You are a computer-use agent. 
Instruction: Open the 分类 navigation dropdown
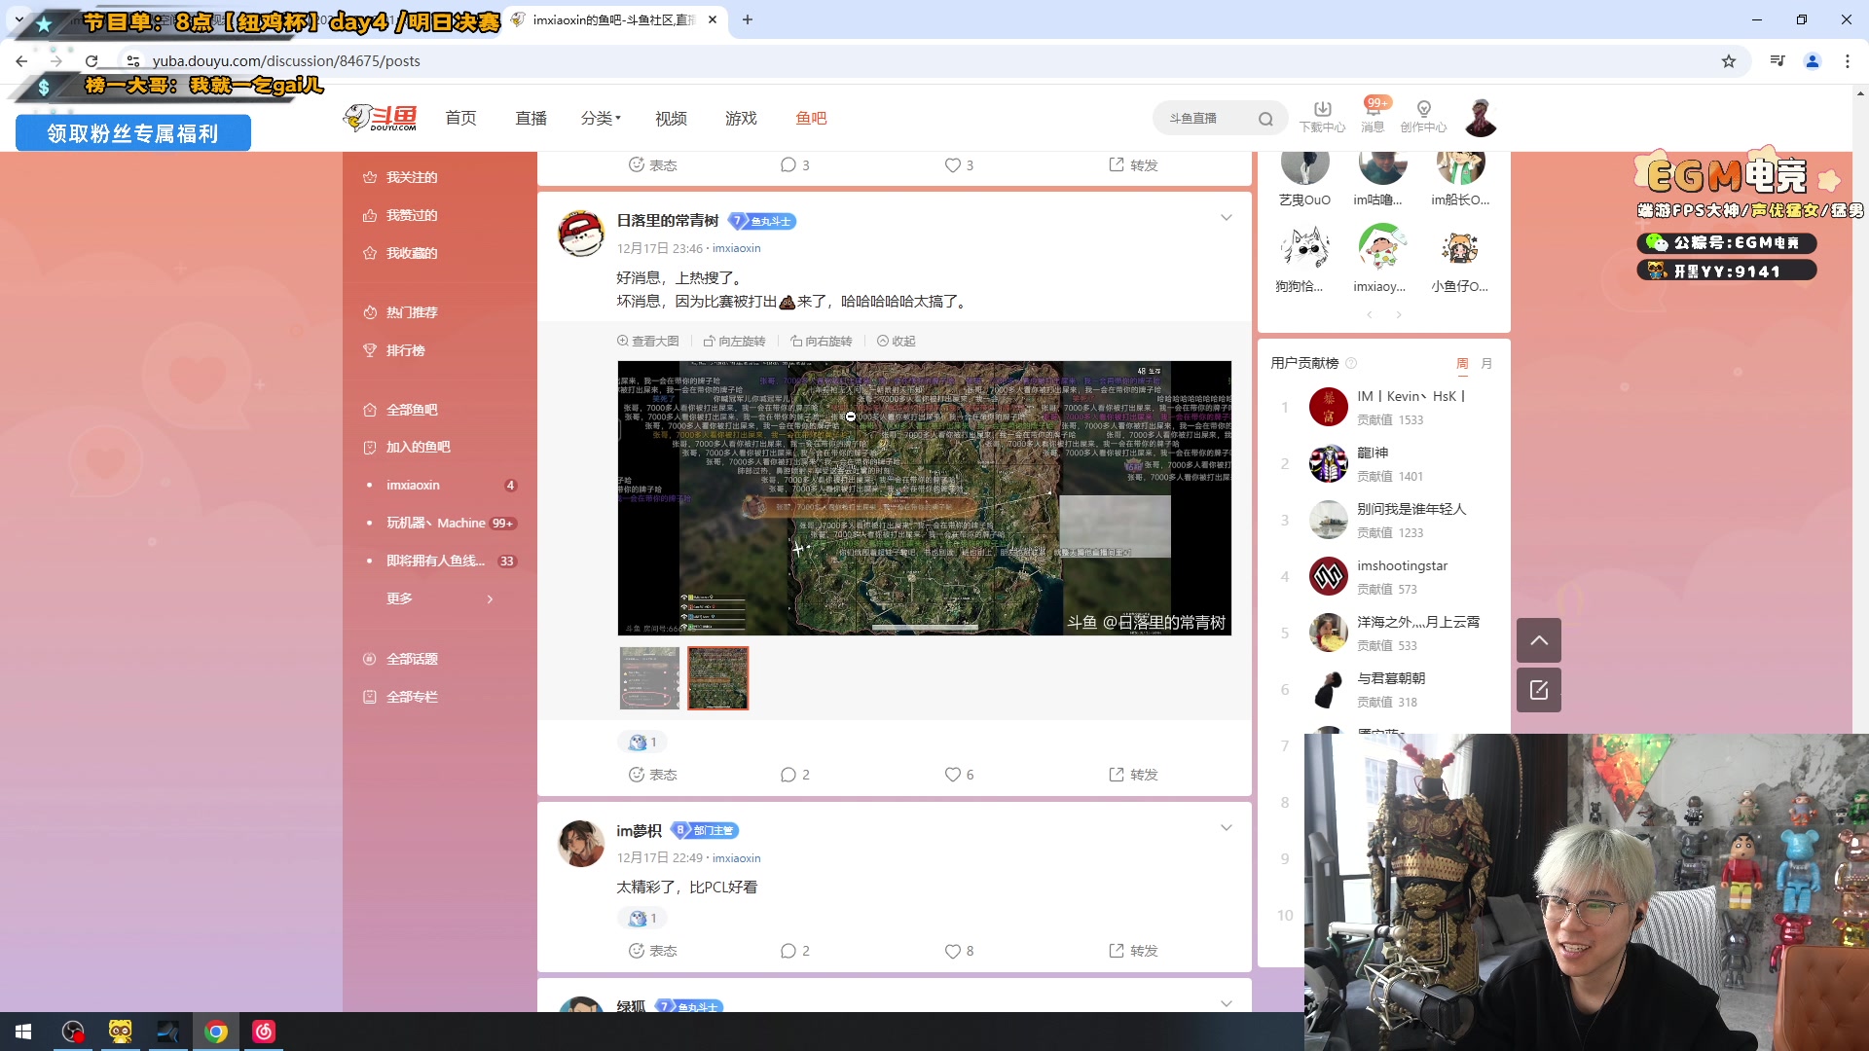coord(596,118)
